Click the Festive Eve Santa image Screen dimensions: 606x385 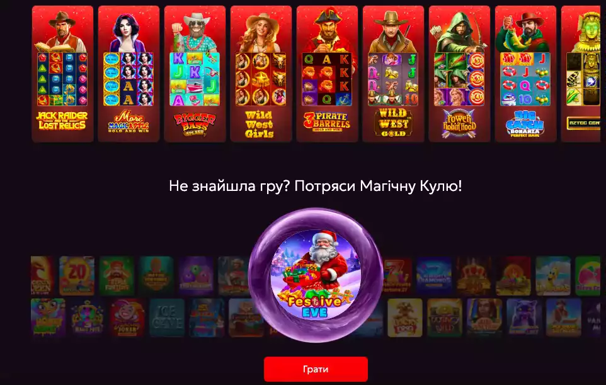316,275
